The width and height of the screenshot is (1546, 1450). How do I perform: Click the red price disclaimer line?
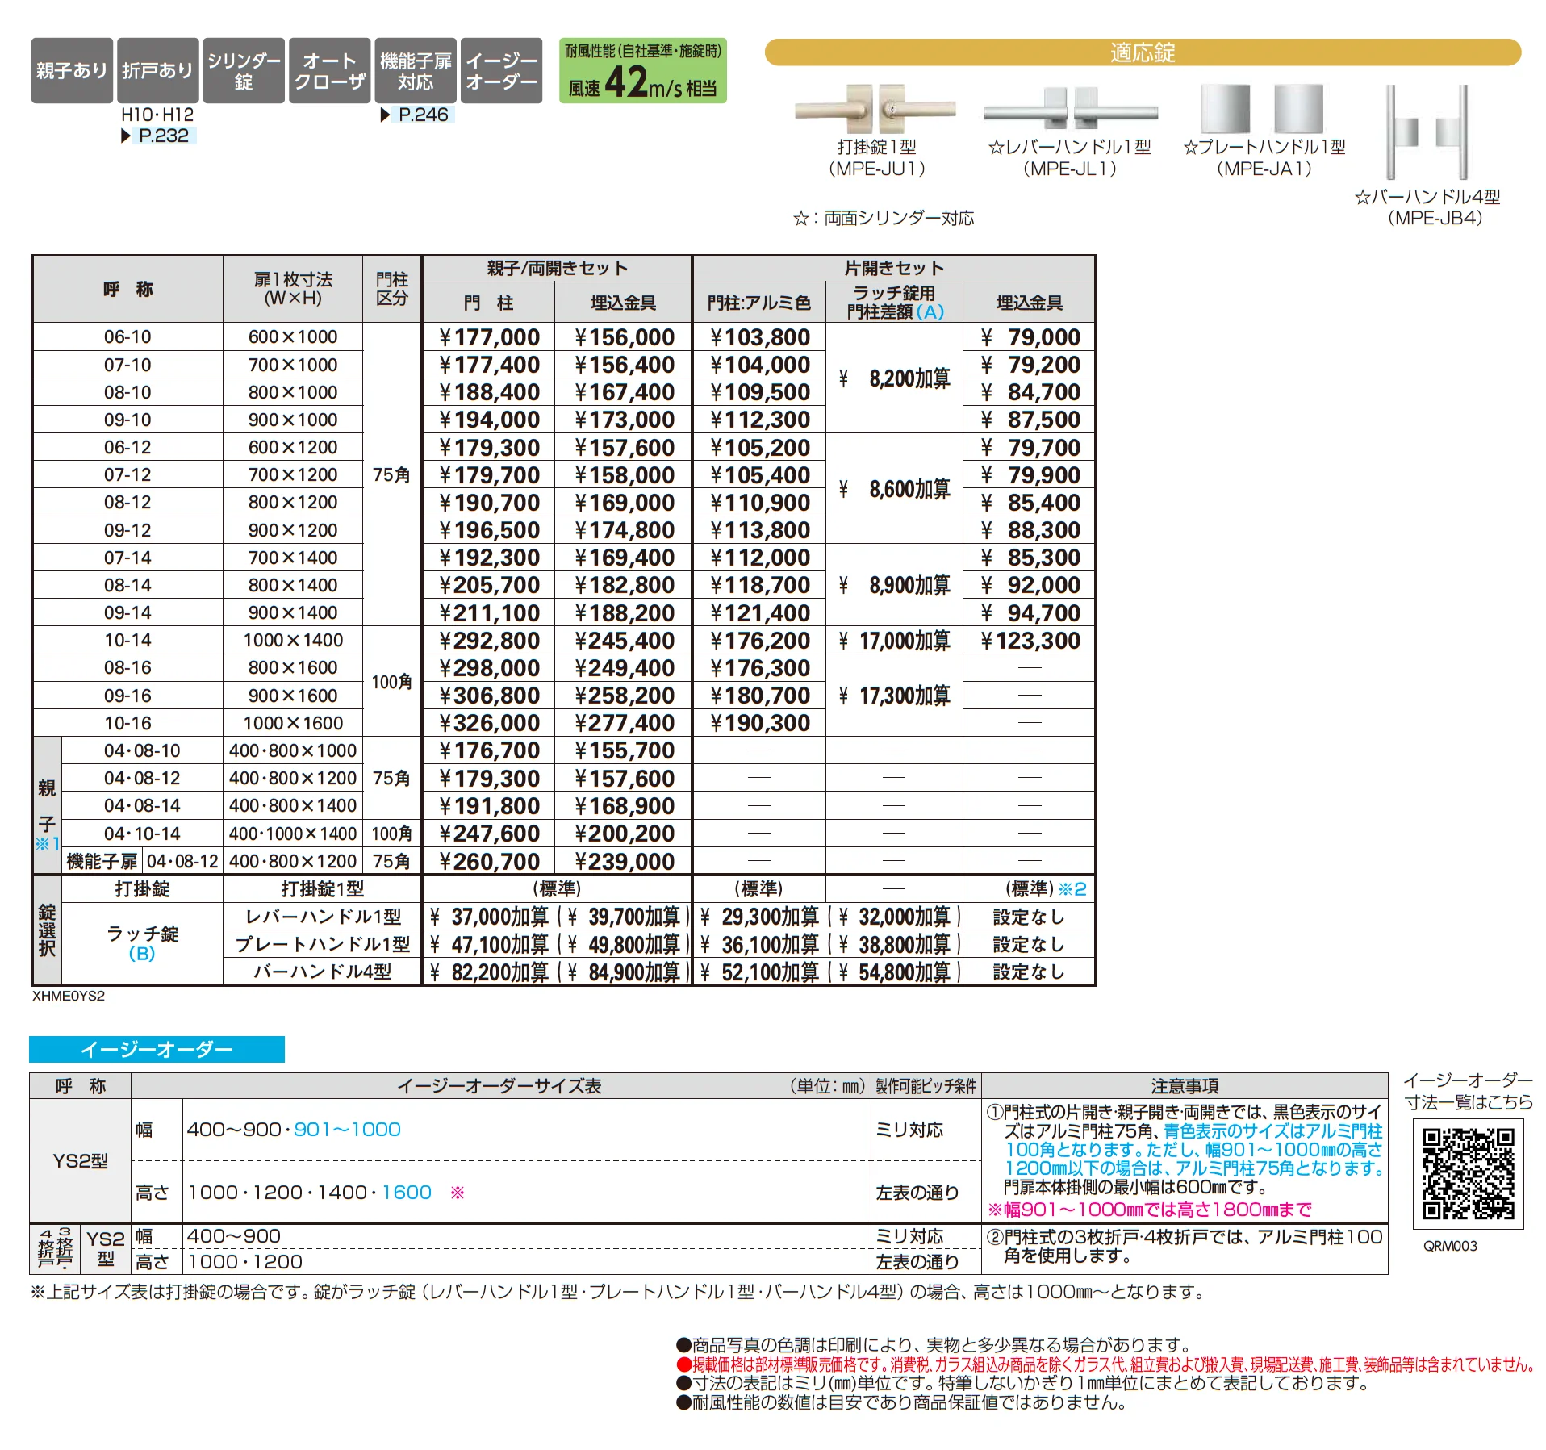point(1105,1364)
